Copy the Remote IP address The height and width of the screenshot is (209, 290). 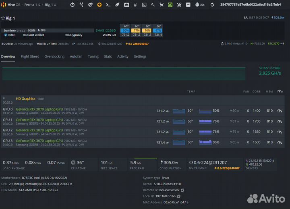click(182, 190)
